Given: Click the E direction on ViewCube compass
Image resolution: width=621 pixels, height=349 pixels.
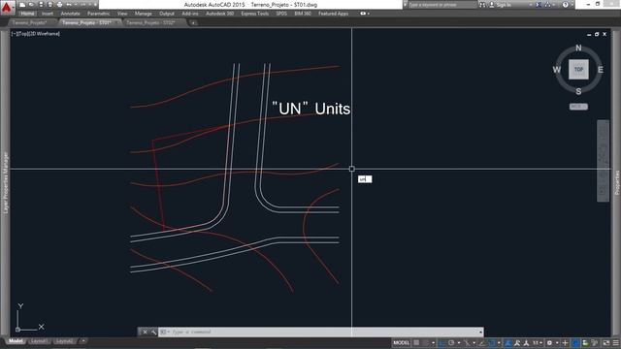Looking at the screenshot, I should point(601,70).
